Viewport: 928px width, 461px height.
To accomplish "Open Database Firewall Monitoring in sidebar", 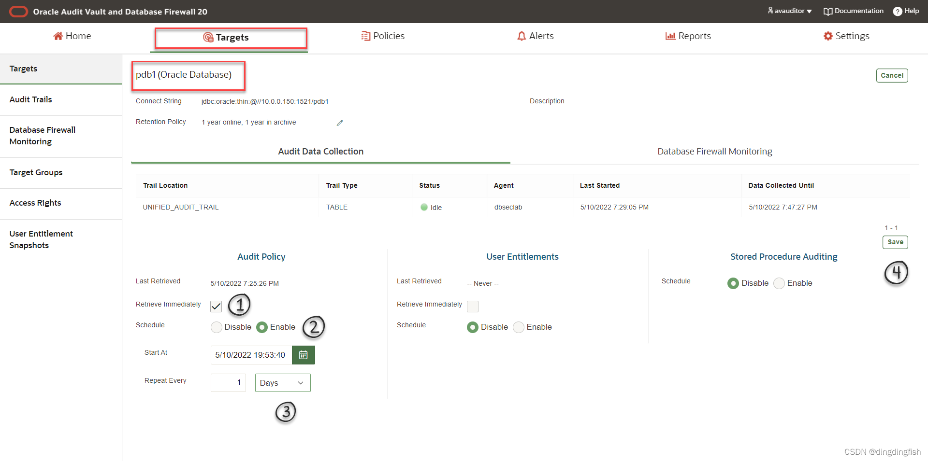I will tap(61, 136).
